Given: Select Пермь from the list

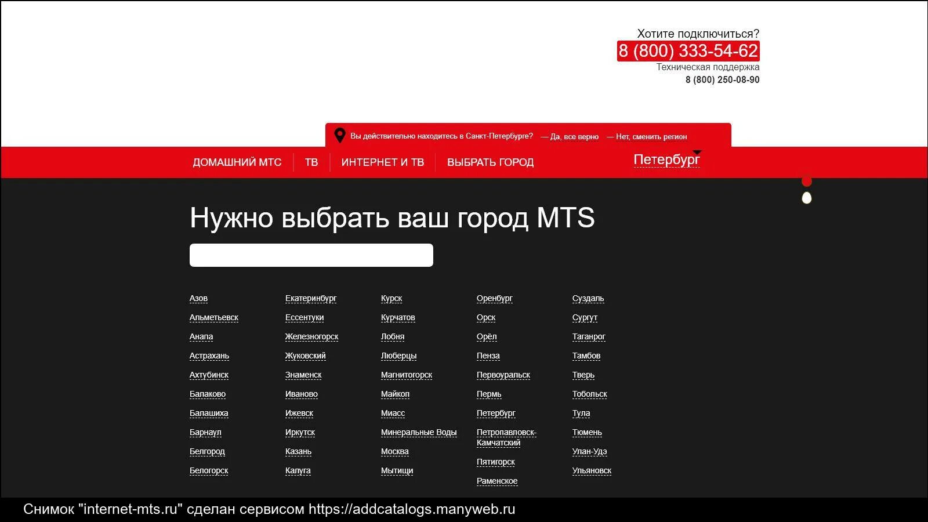Looking at the screenshot, I should click(x=489, y=394).
